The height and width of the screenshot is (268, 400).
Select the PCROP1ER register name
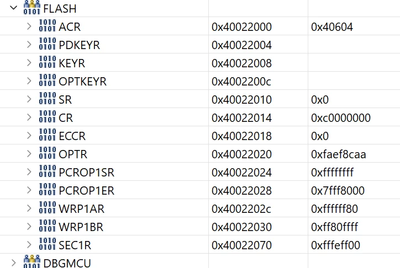pos(86,191)
